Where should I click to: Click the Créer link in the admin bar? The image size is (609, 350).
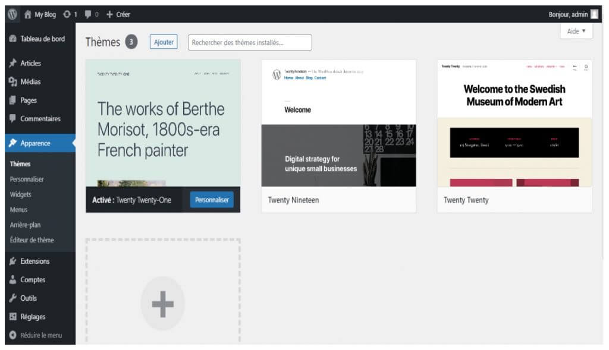click(x=123, y=14)
